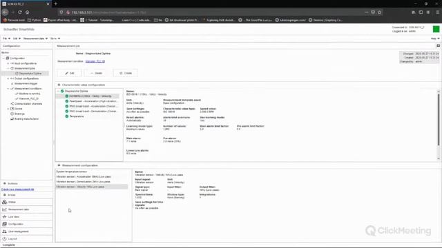Open the Python bookmarks folder

35,20
